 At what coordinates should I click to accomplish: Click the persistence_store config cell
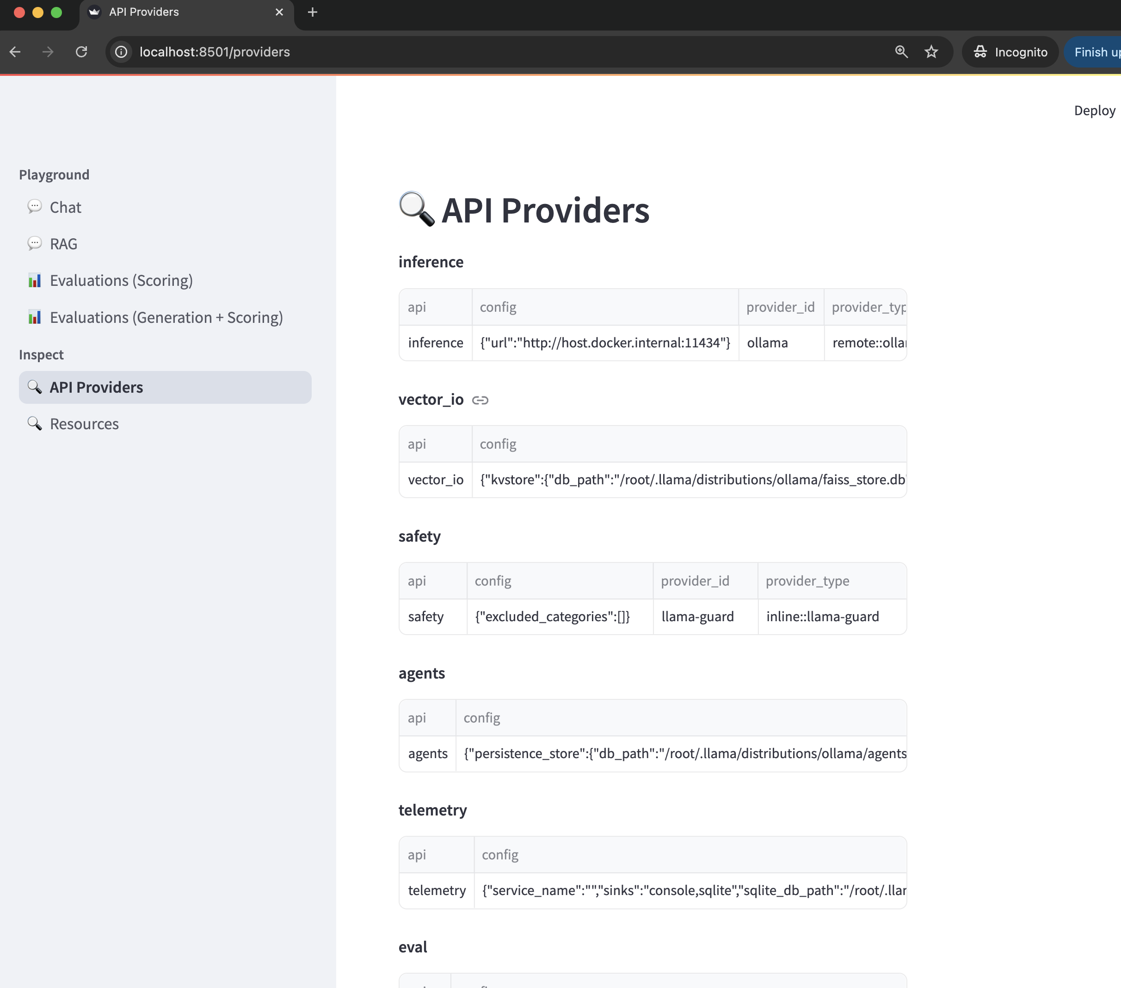point(681,754)
